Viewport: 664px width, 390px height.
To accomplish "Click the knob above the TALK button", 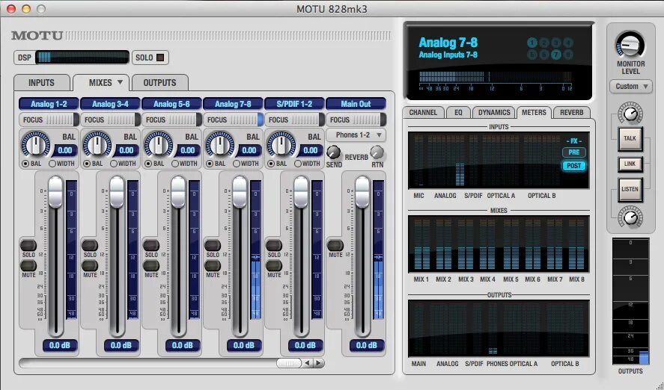I will click(630, 114).
